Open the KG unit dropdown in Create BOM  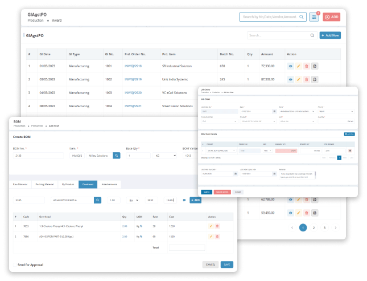165,156
